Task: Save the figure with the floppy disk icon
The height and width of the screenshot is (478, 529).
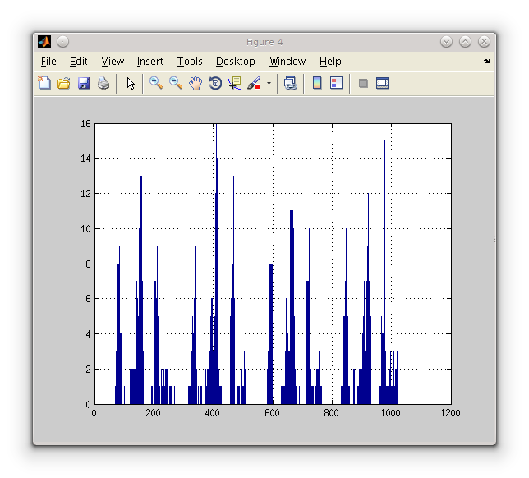Action: tap(84, 83)
